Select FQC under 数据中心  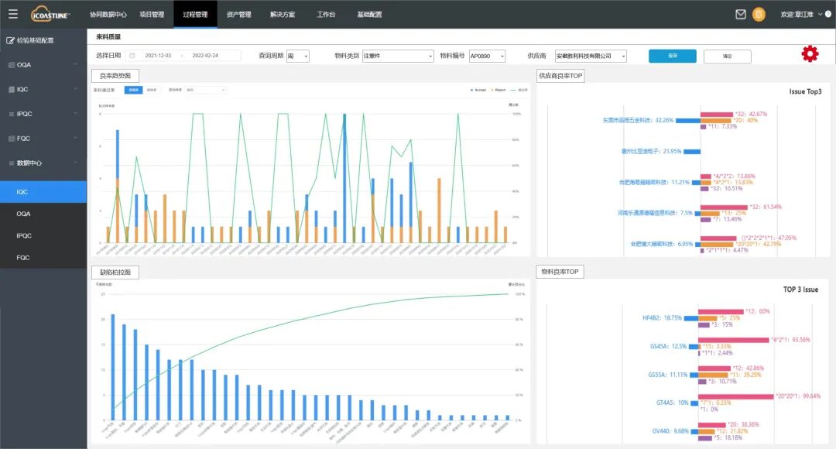[x=43, y=258]
